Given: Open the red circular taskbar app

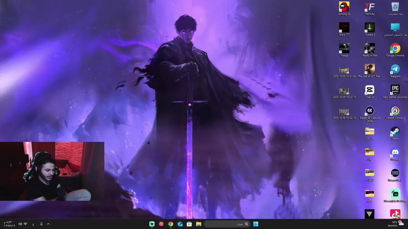Looking at the screenshot, I should (x=162, y=224).
